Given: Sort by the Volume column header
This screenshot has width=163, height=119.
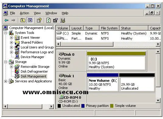Looking at the screenshot, I should 63,28.
